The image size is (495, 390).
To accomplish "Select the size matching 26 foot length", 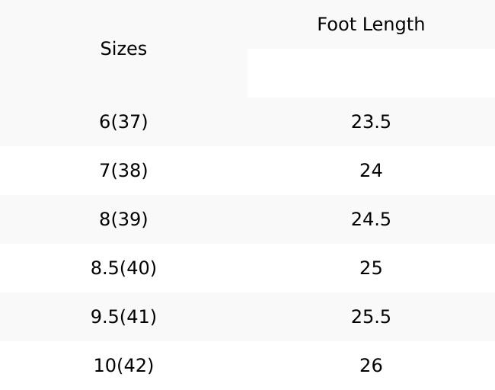I will pyautogui.click(x=123, y=366).
